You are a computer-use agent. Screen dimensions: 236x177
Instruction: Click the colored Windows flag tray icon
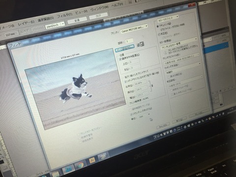click(x=189, y=125)
